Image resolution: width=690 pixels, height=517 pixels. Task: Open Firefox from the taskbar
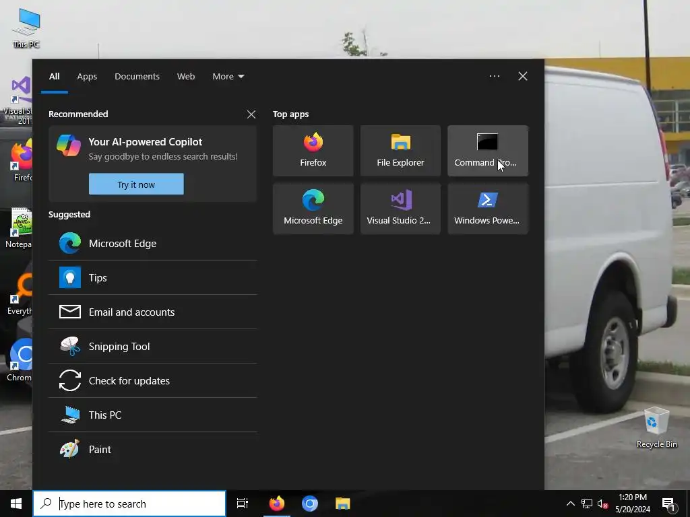pos(277,504)
